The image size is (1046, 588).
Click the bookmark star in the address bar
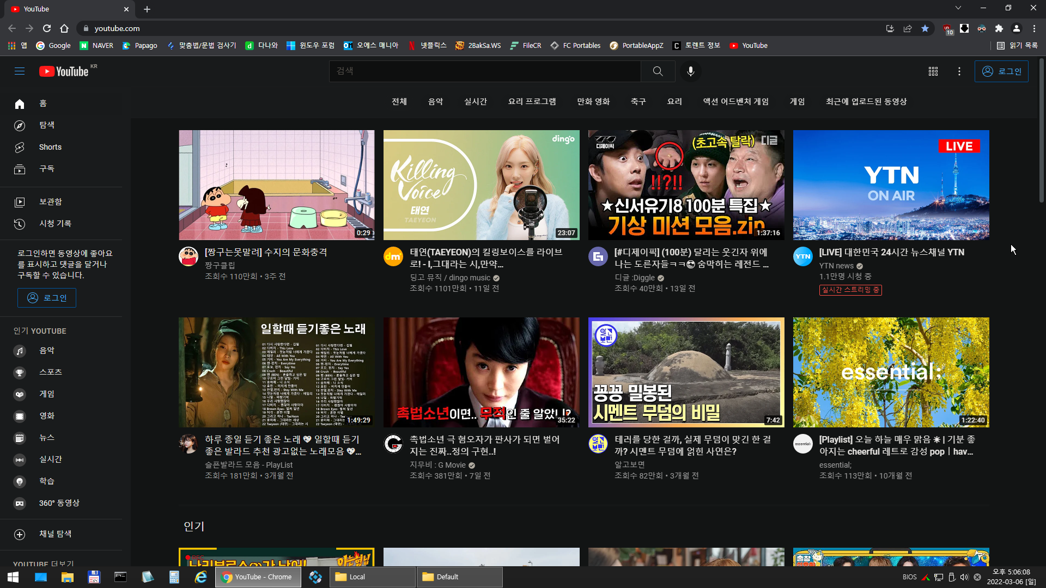(925, 28)
